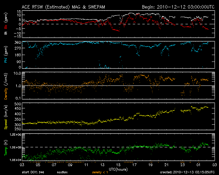This screenshot has width=219, height=175.
Task: Click the '90' tick on the Phi axis
Action: pyautogui.click(x=19, y=62)
